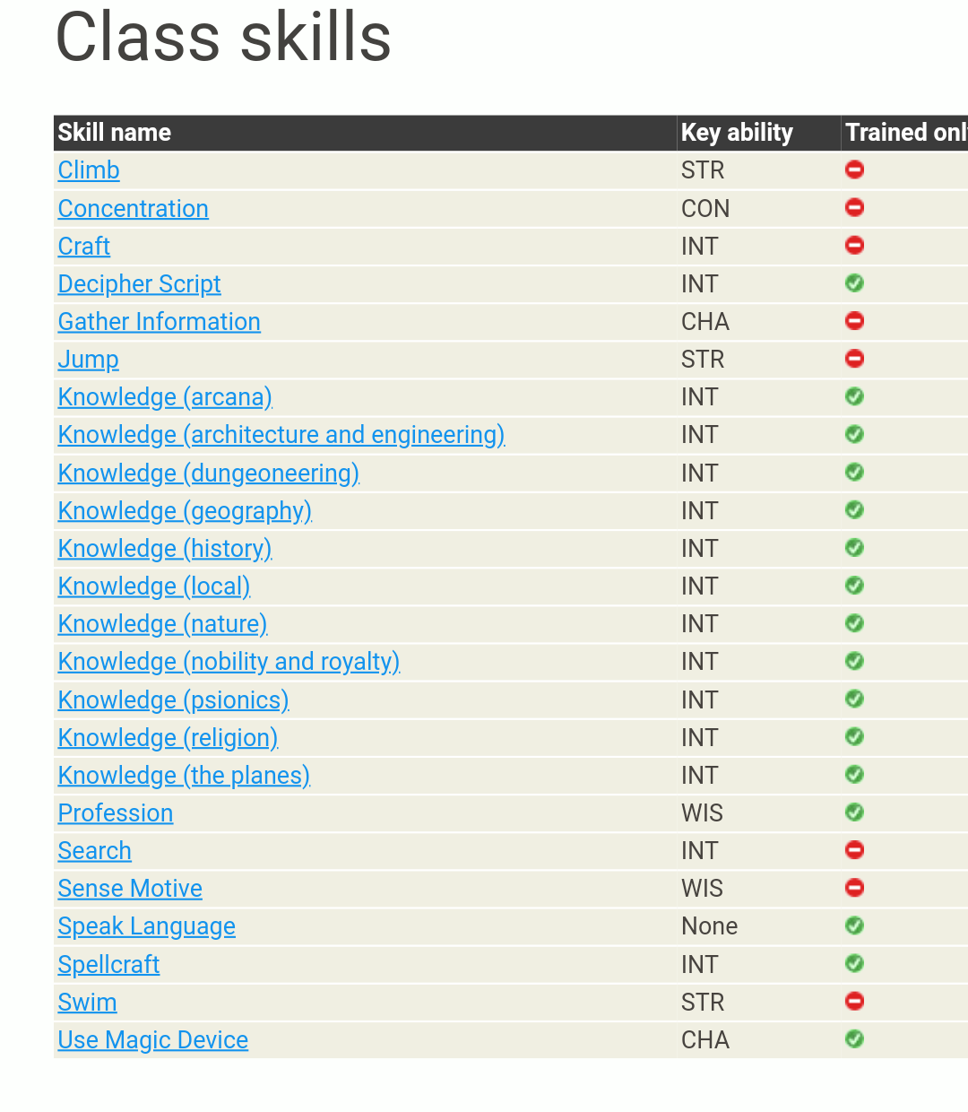The height and width of the screenshot is (1112, 968).
Task: Go to the Spellcraft skill page
Action: (x=108, y=964)
